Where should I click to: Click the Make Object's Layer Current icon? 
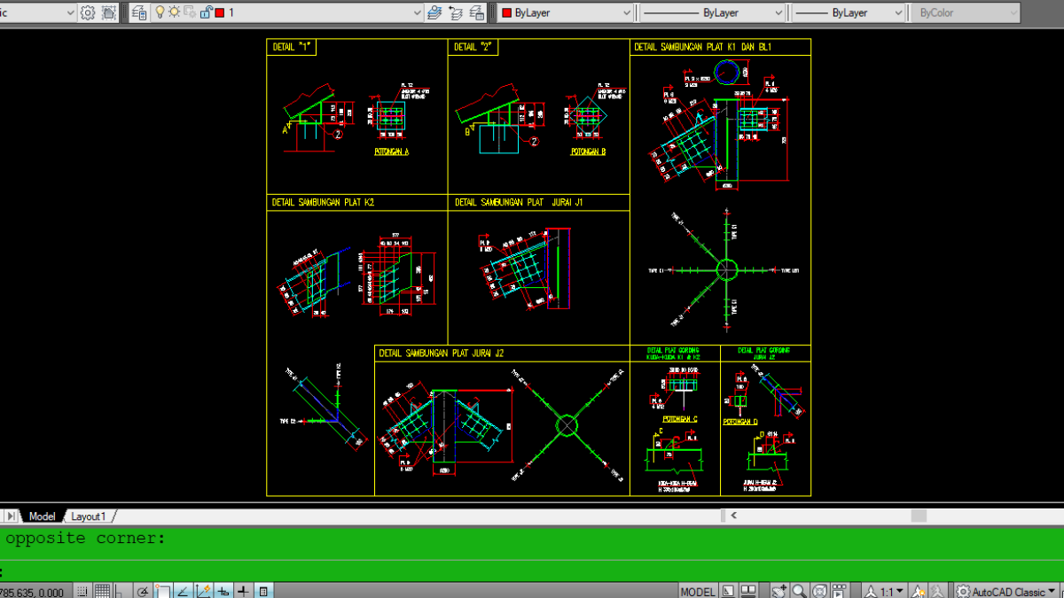click(x=434, y=12)
